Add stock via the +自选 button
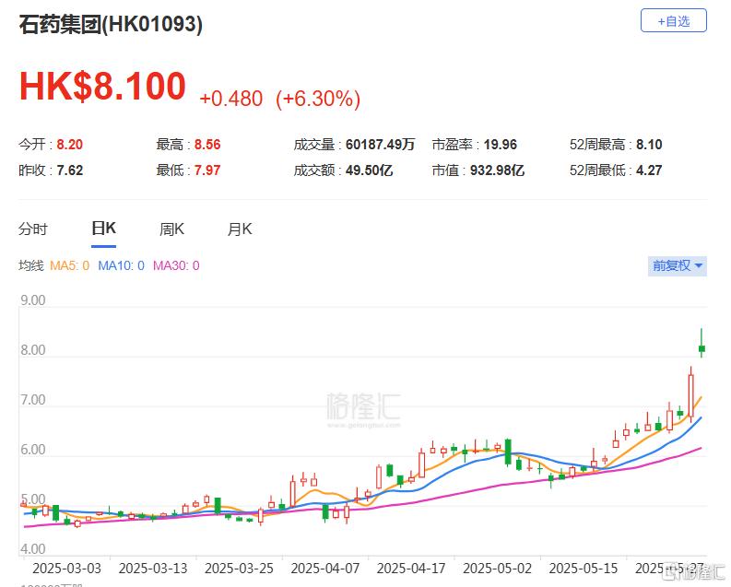This screenshot has width=731, height=587. [673, 20]
